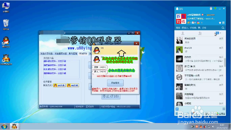Click the show desktop strip on the taskbar
The width and height of the screenshot is (231, 130).
[x=230, y=127]
